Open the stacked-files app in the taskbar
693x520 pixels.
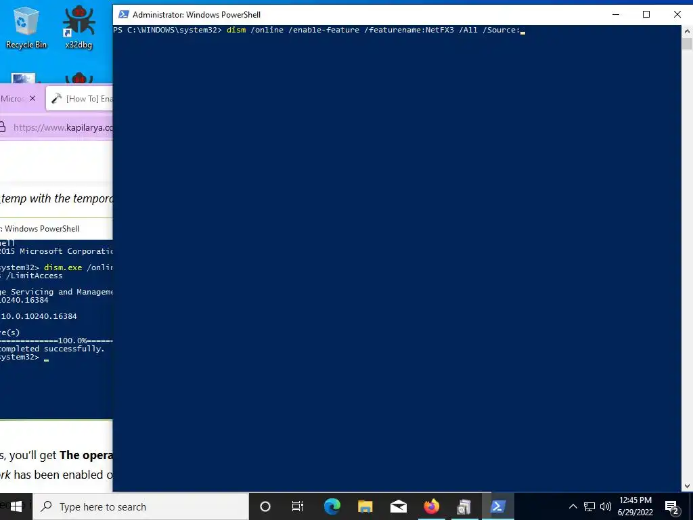[x=464, y=506]
